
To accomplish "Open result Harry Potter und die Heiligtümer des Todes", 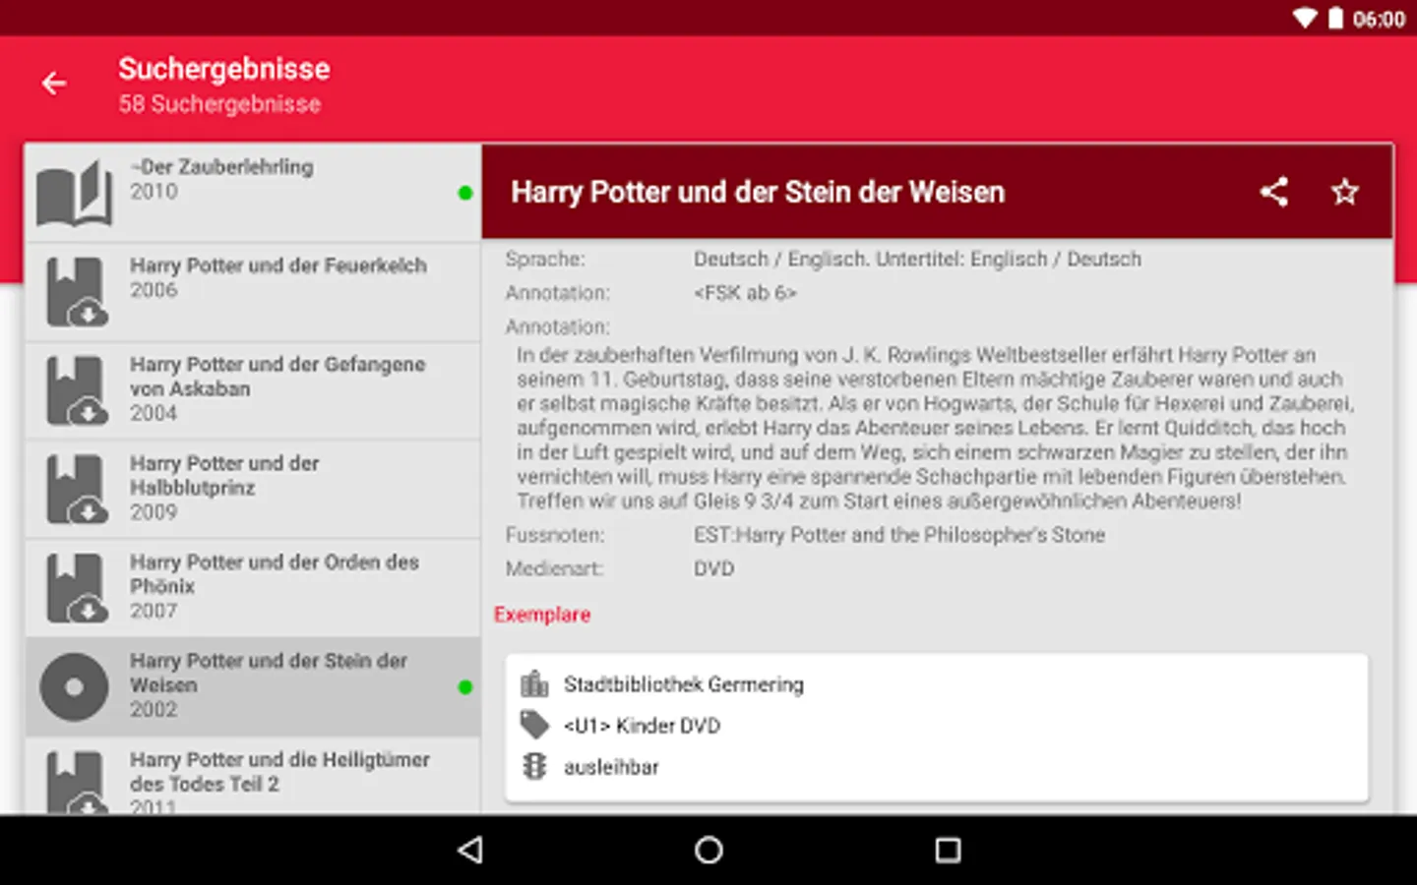I will point(253,776).
